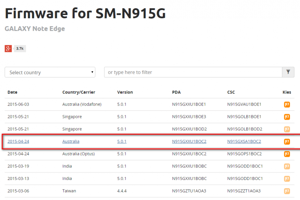Open the N915GXSA1BOC2 CSC link

coord(244,141)
